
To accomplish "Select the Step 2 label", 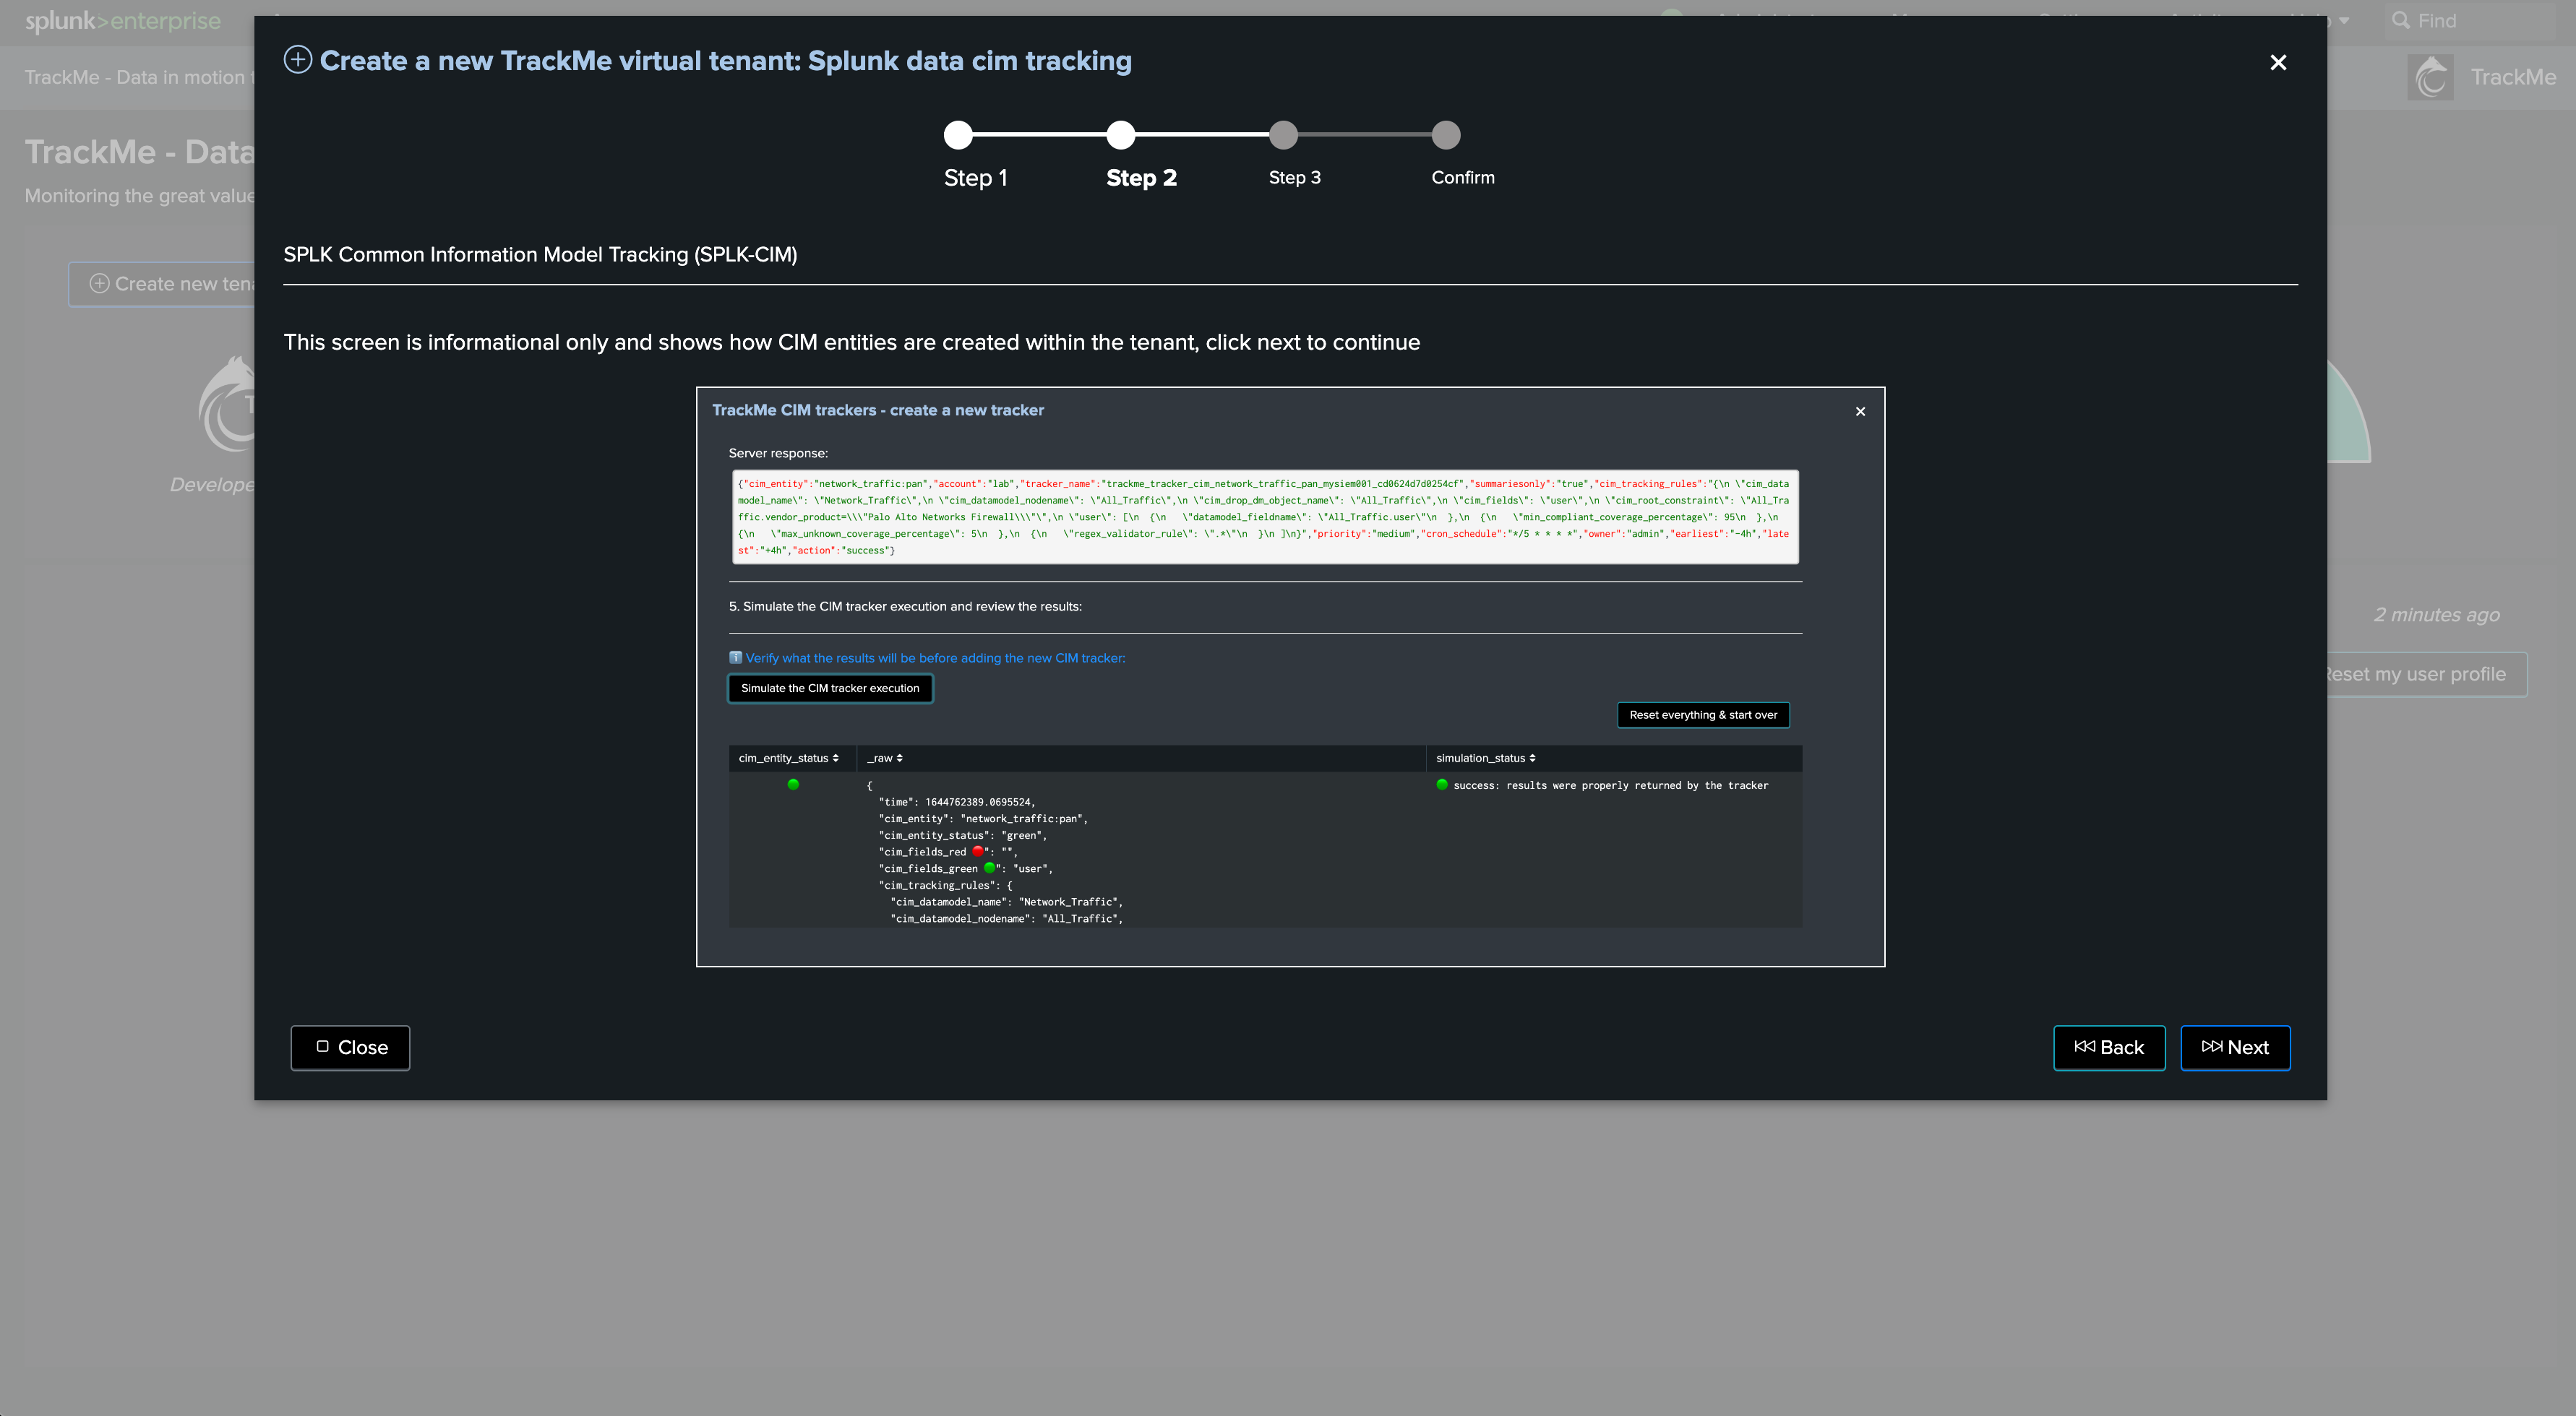I will (1141, 178).
